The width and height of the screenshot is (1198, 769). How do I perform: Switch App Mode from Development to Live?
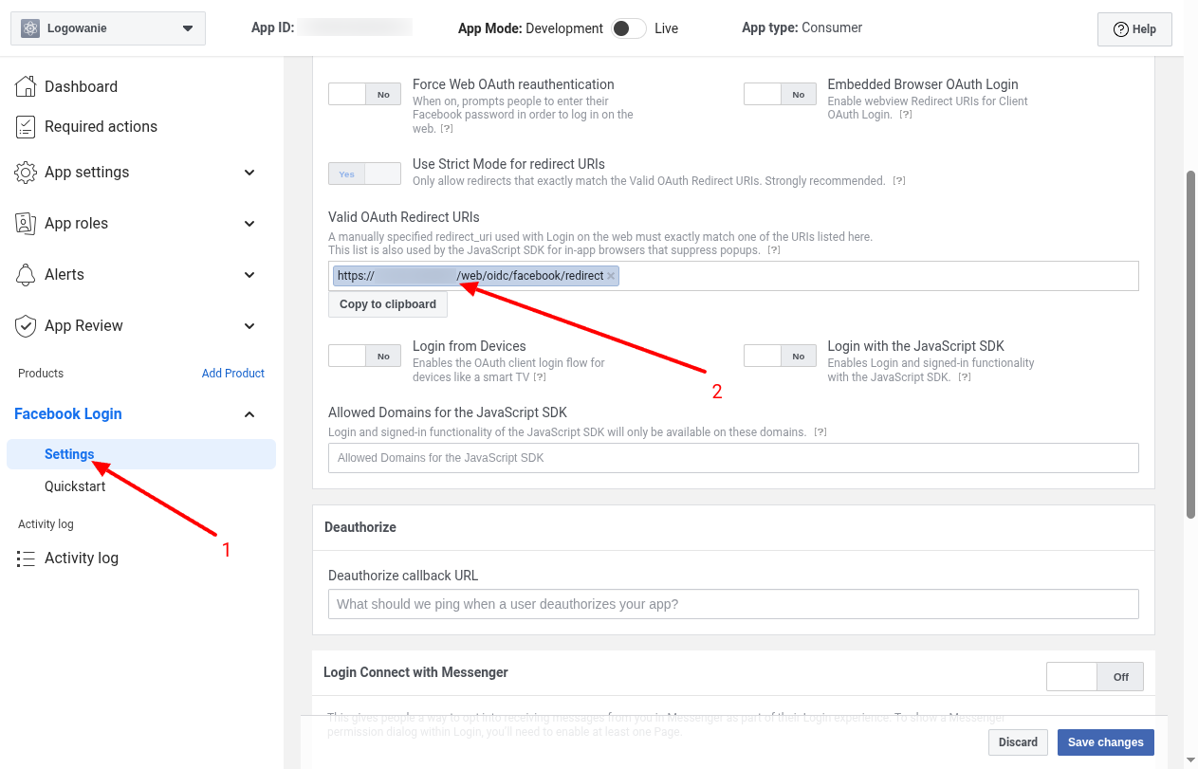[629, 28]
